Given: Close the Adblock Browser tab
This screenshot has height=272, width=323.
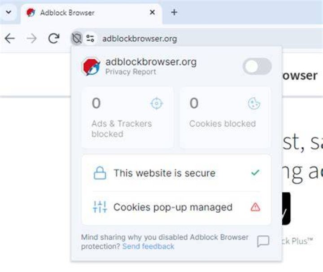Looking at the screenshot, I should coord(152,13).
